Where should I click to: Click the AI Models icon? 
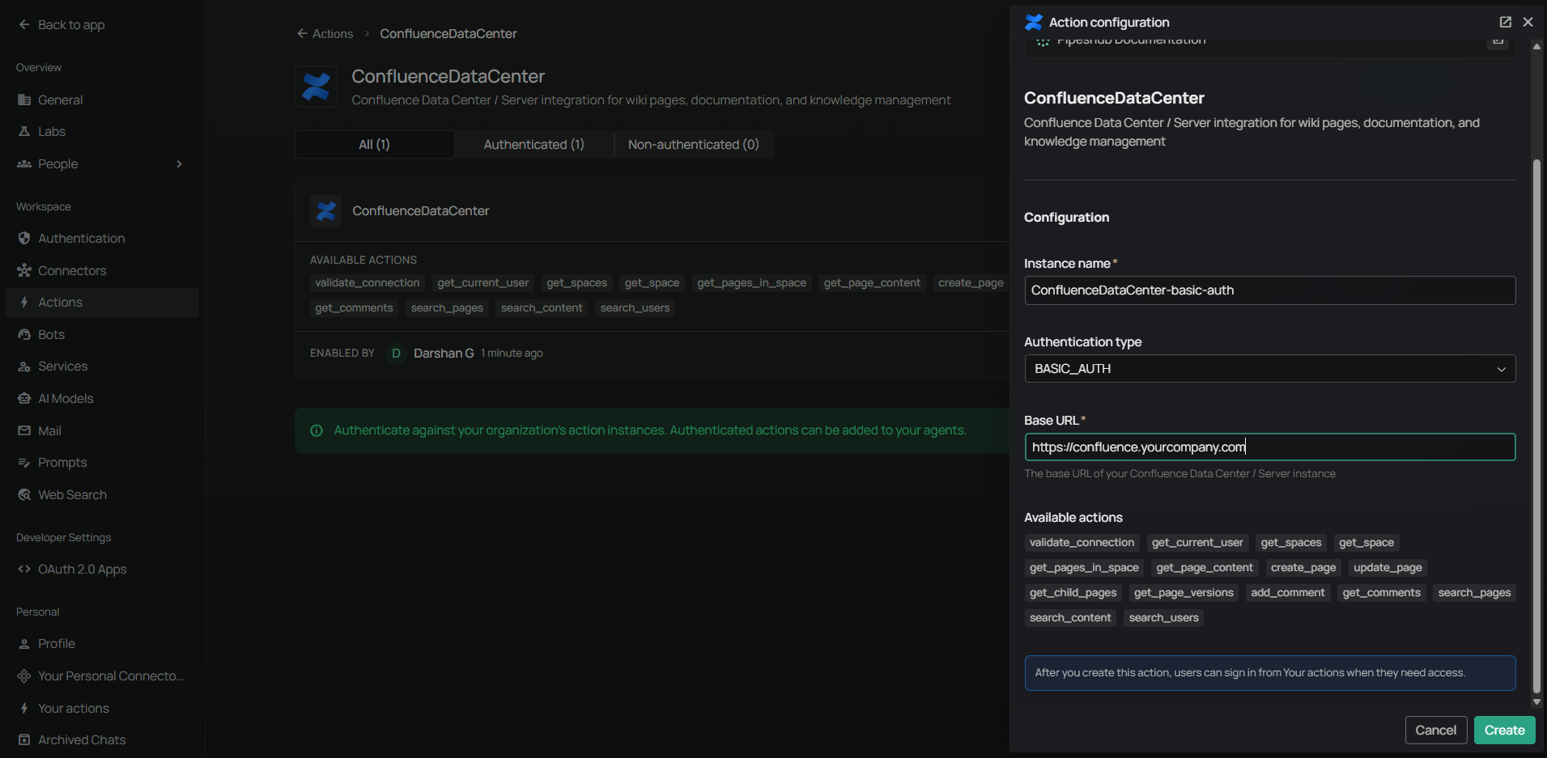point(24,399)
